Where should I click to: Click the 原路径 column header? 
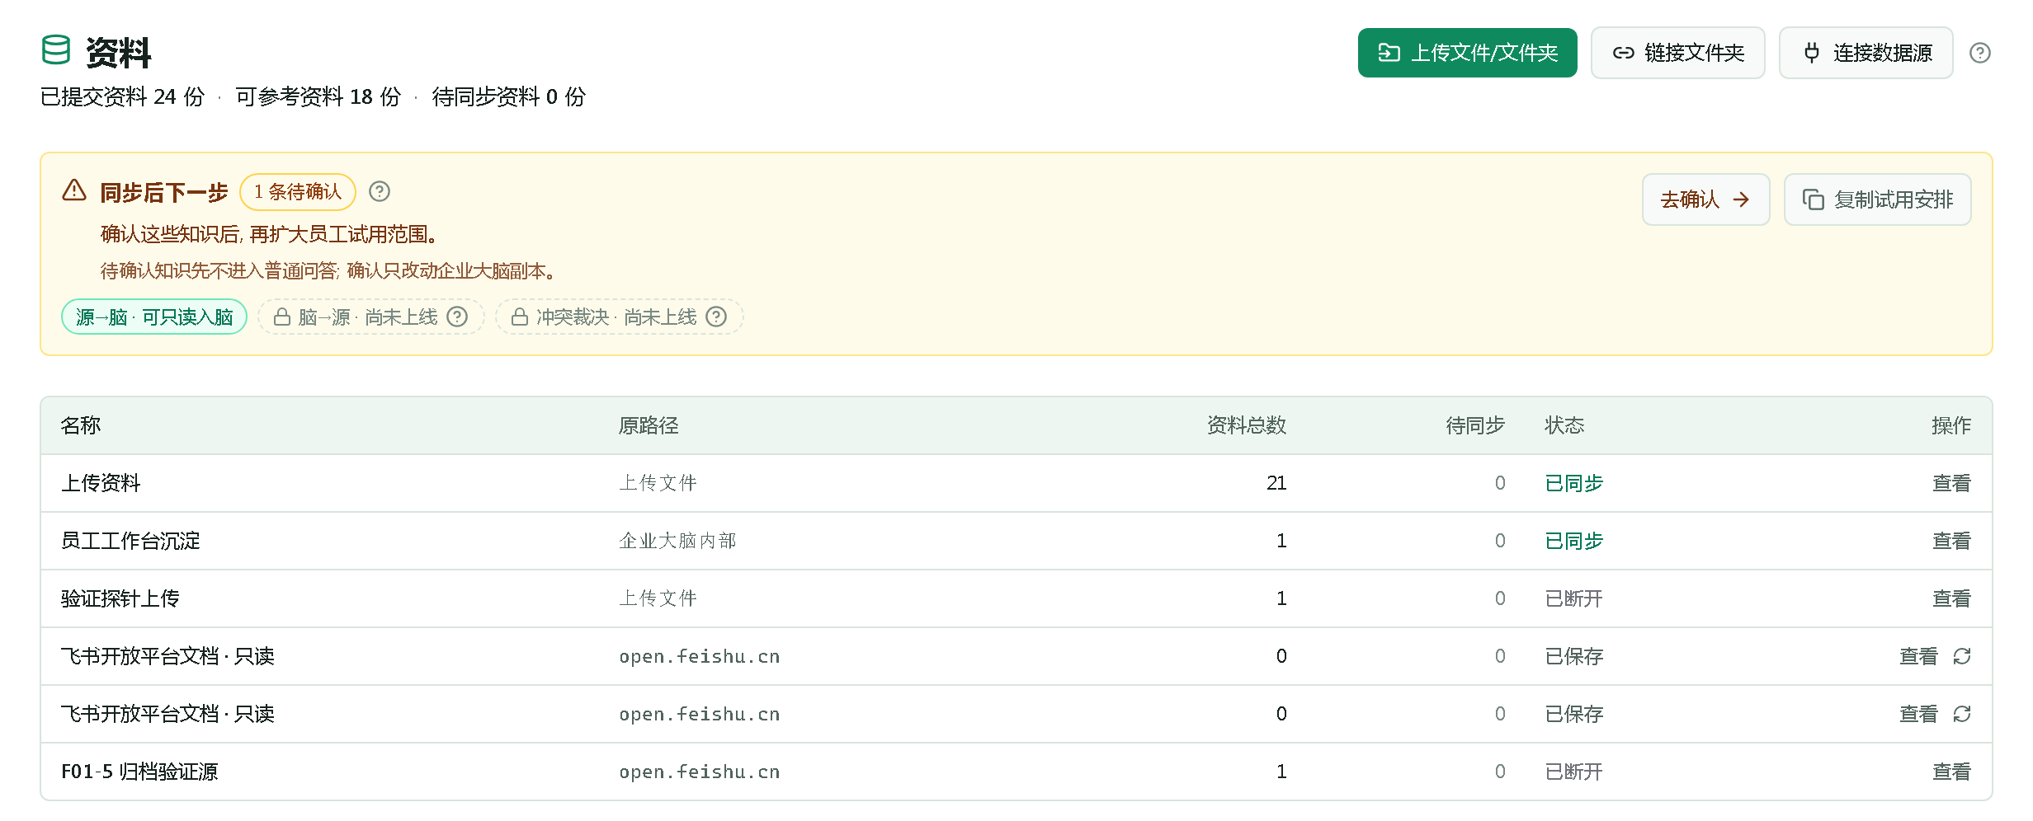click(649, 425)
